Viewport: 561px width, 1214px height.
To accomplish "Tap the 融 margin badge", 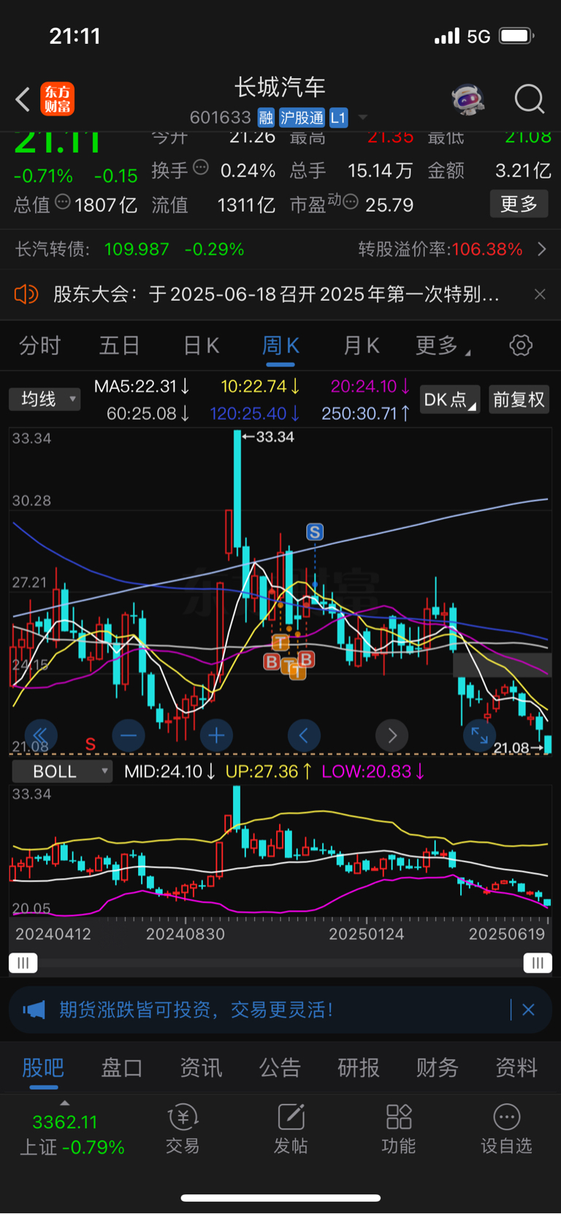I will coord(266,118).
